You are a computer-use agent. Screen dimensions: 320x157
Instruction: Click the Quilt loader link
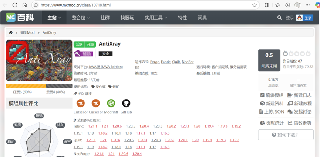(x=176, y=62)
